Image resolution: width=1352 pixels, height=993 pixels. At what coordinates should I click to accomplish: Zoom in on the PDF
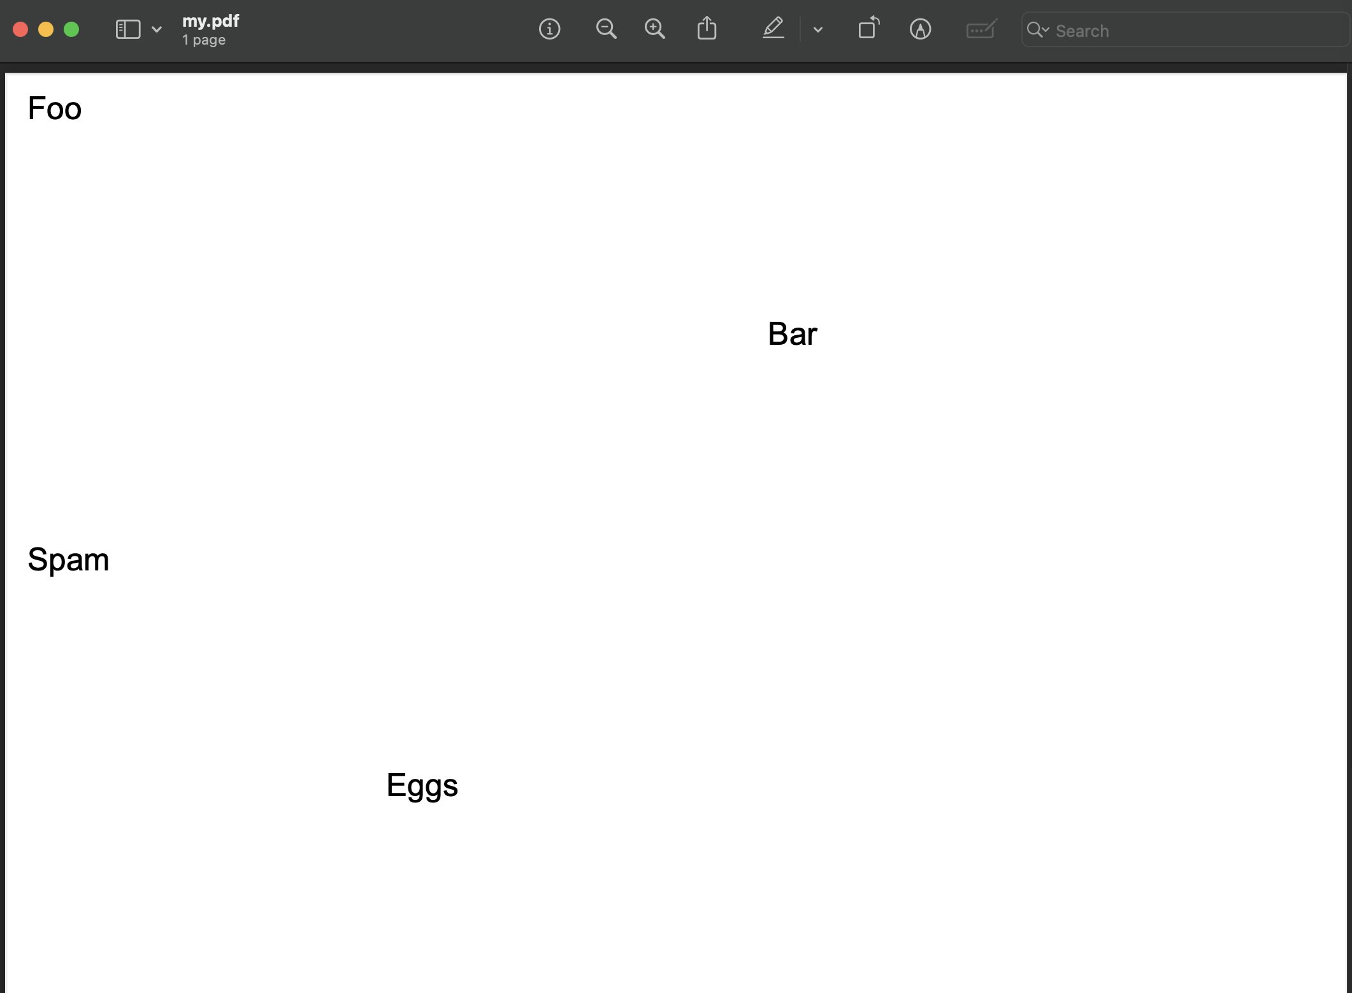point(654,29)
